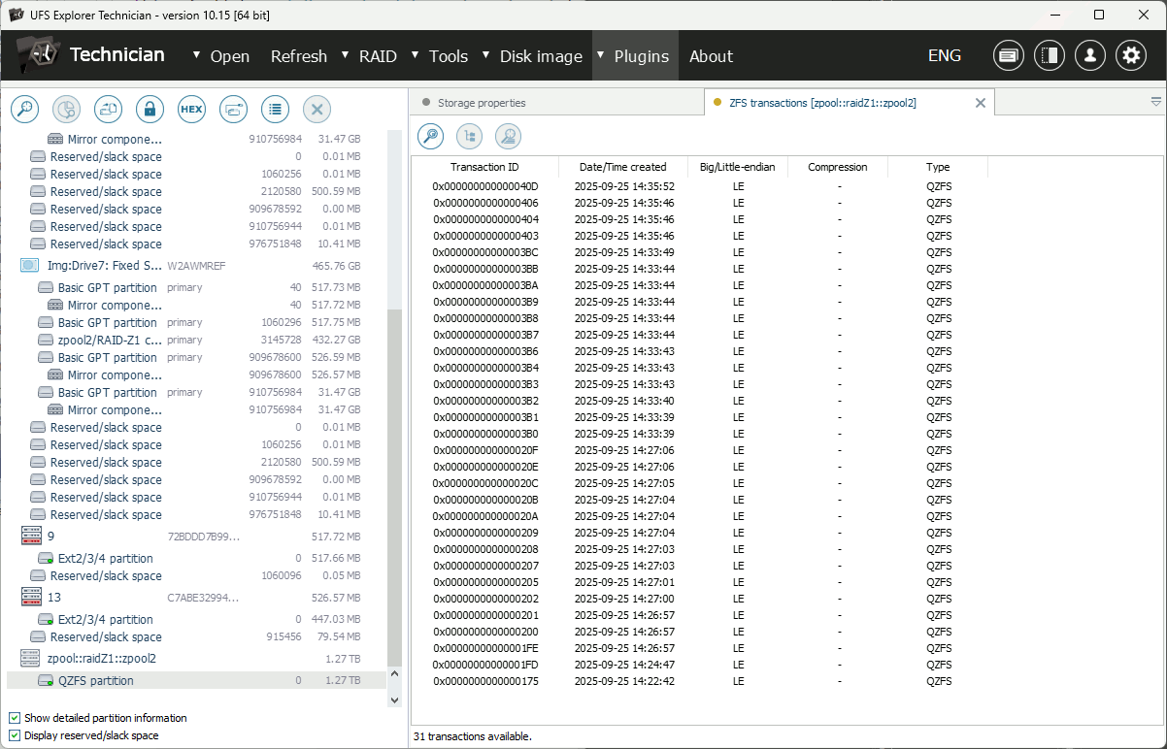Open the HEX viewer tool
The height and width of the screenshot is (749, 1167).
tap(191, 109)
